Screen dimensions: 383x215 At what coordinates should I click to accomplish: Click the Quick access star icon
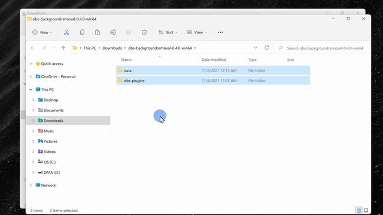(x=38, y=64)
